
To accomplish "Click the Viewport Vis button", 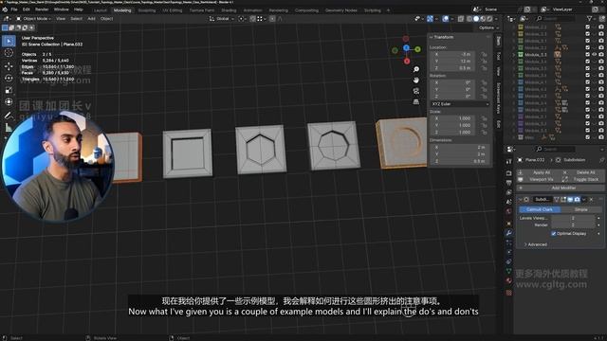I will tap(538, 179).
